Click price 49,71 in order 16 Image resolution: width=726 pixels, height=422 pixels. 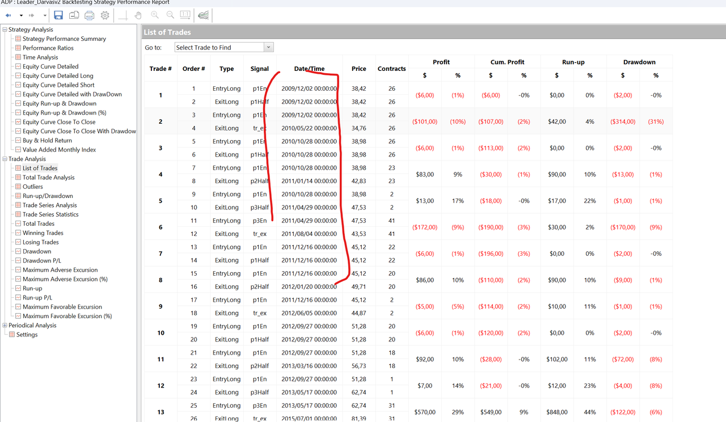(358, 286)
